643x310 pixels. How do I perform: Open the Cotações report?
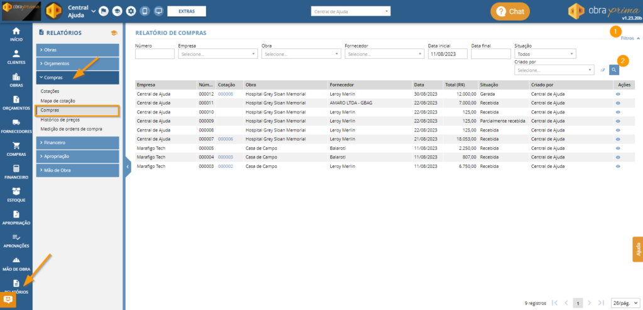click(x=50, y=91)
